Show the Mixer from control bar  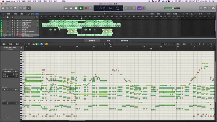(x=25, y=8)
